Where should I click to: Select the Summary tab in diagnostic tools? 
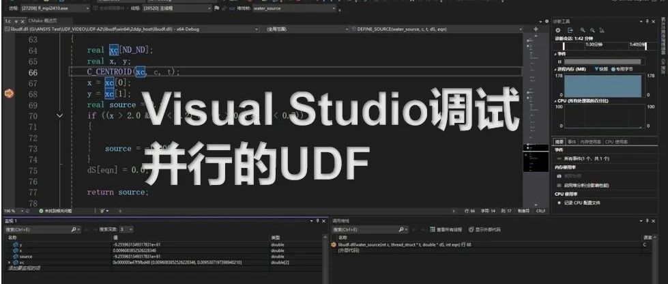559,141
